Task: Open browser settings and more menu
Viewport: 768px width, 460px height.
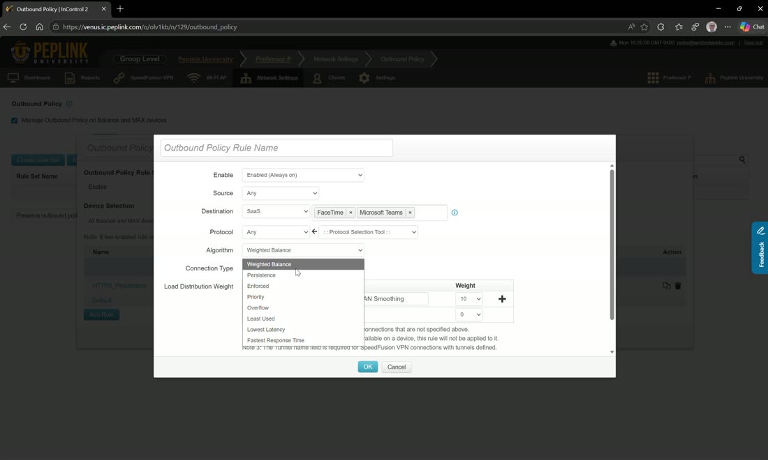Action: point(728,27)
